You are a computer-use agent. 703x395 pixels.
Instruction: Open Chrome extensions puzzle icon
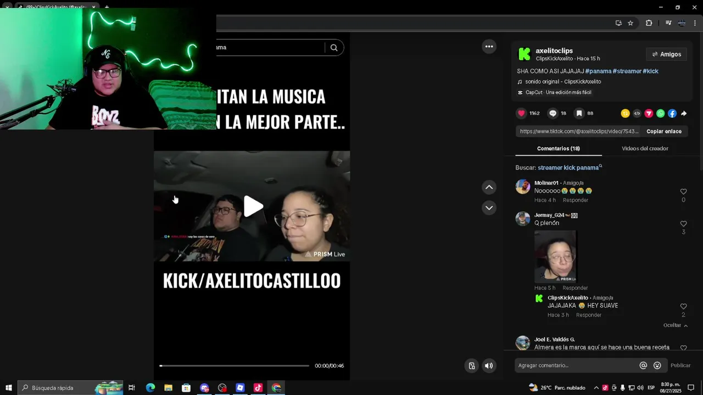pos(649,23)
